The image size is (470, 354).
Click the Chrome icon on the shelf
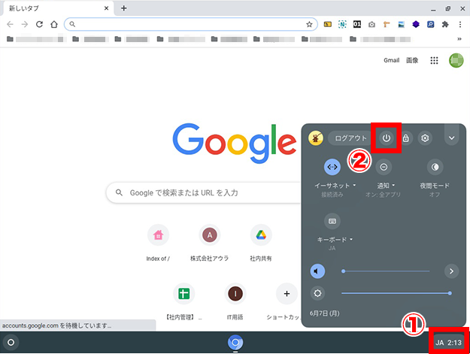(x=235, y=342)
